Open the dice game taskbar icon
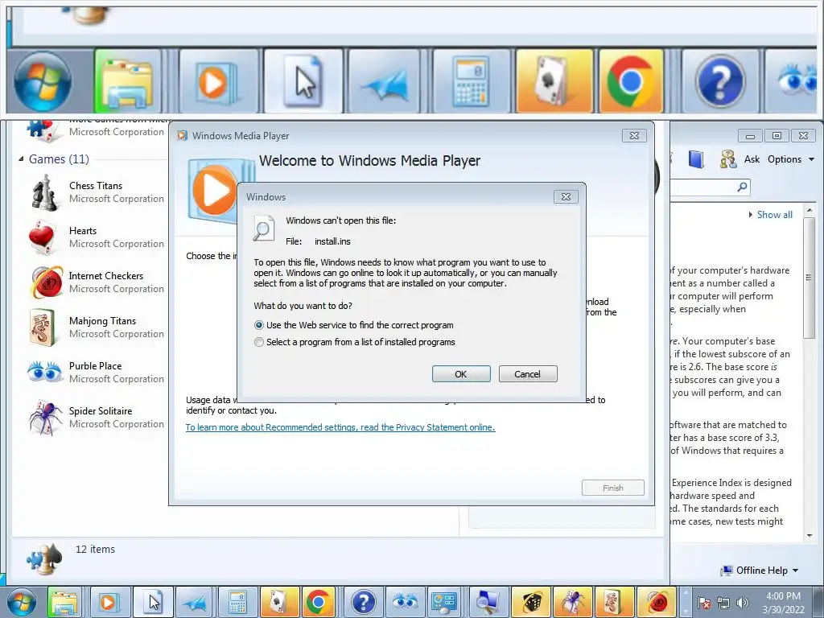Screen dimensions: 824x618 point(531,602)
